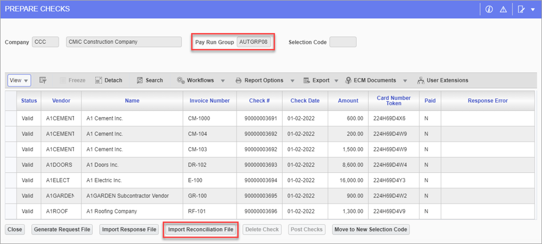Click the empty Selection Code field
542x244 pixels.
343,42
